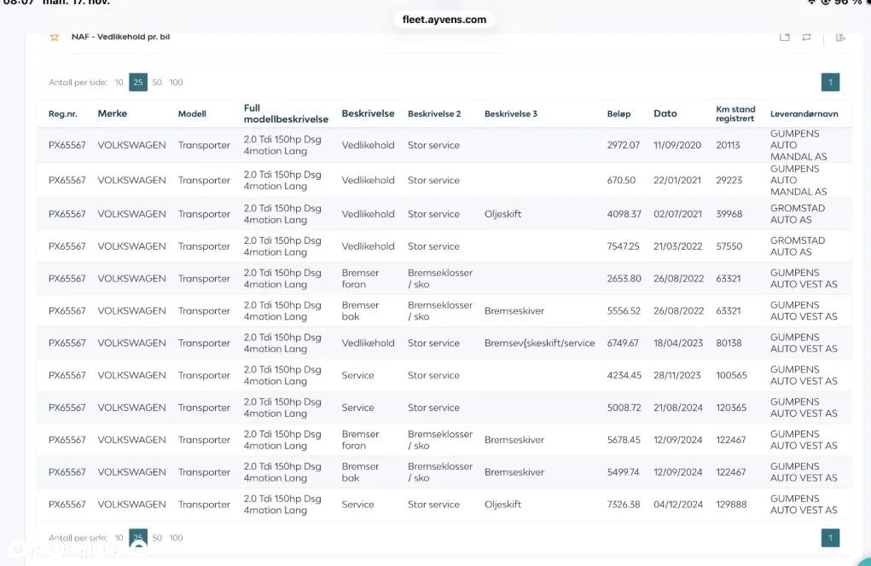Set top rows per page to 50

[157, 82]
